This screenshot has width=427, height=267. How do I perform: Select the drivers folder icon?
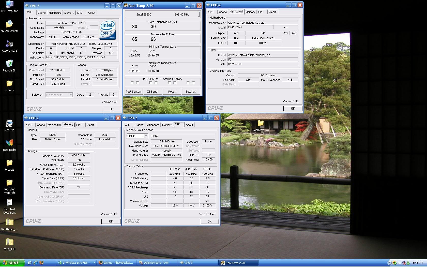pos(9,86)
